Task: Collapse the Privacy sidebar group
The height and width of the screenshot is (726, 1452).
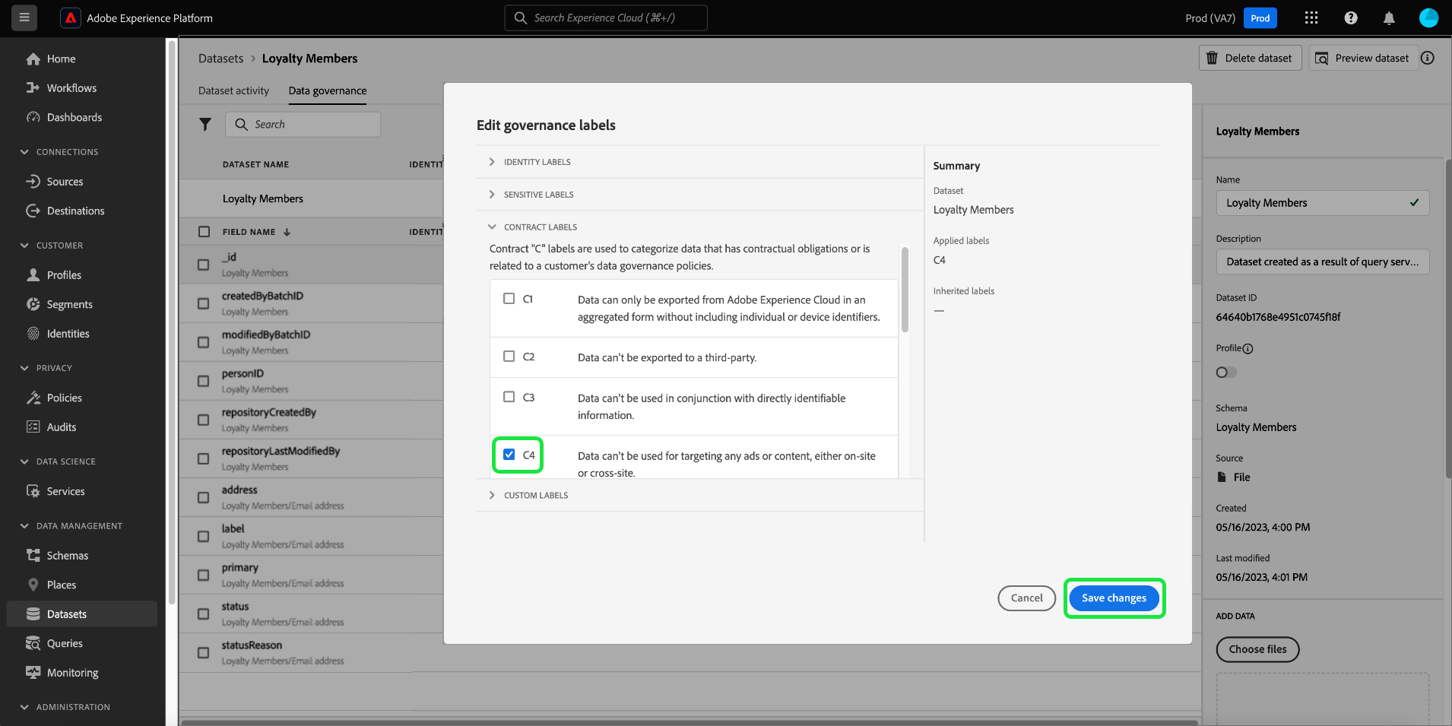Action: click(24, 368)
